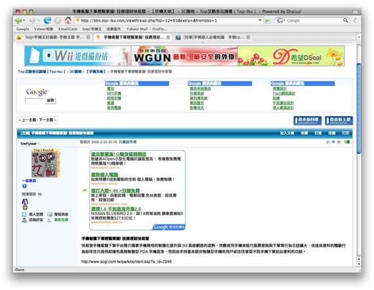Screen dimensions: 374x290
Task: Open the list-all-tabs dropdown arrow
Action: pyautogui.click(x=358, y=37)
